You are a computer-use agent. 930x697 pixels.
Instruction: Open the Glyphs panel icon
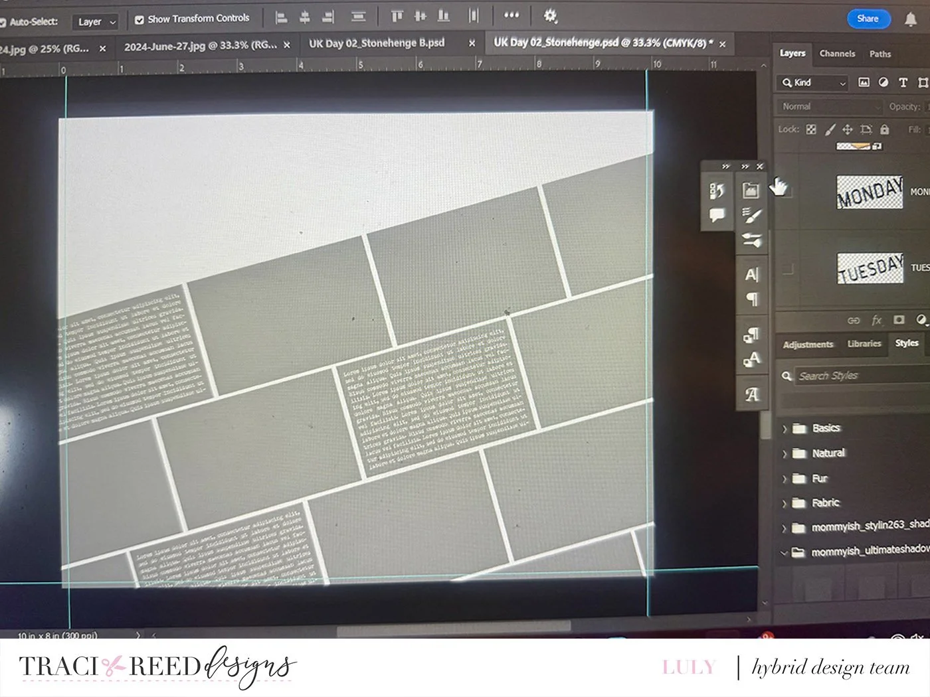(x=752, y=395)
